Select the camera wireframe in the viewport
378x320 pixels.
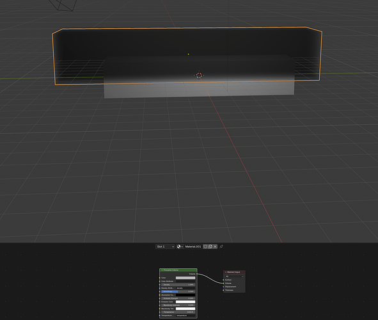click(x=63, y=5)
